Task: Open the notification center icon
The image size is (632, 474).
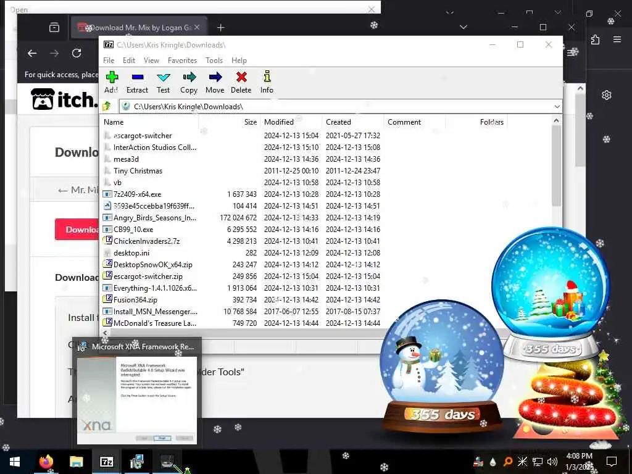Action: click(x=612, y=462)
